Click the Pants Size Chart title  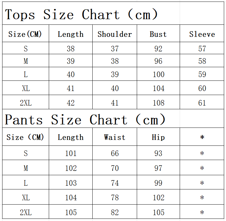pos(86,120)
